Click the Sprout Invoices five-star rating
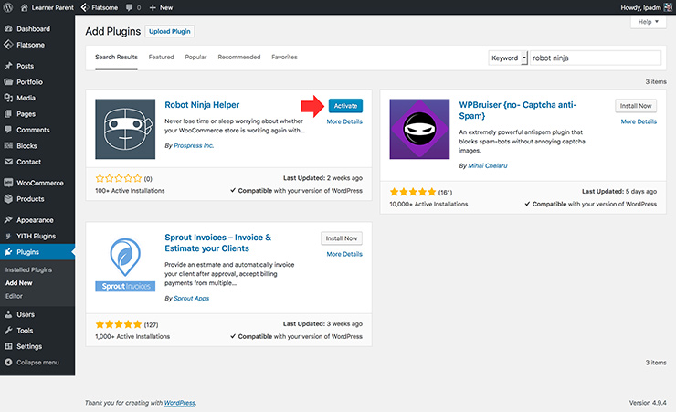 point(119,324)
